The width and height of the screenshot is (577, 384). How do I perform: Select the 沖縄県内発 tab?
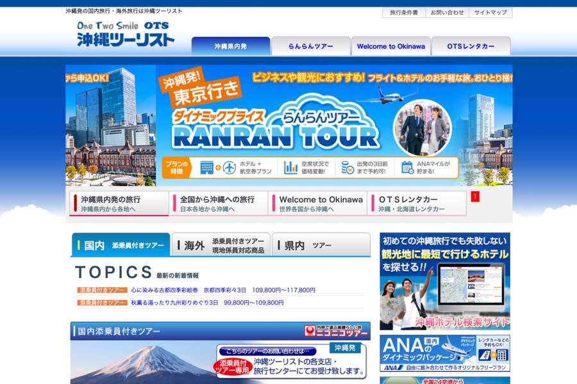pyautogui.click(x=231, y=46)
